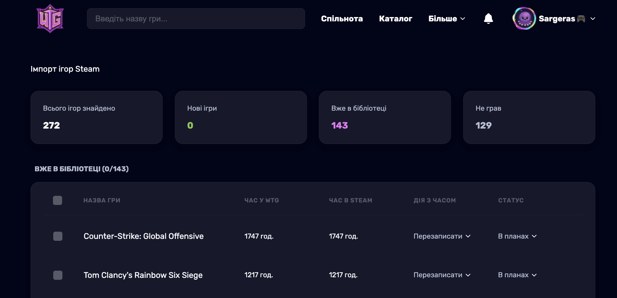The image size is (617, 298).
Task: Open the 'Спільнота' menu item
Action: click(x=342, y=18)
